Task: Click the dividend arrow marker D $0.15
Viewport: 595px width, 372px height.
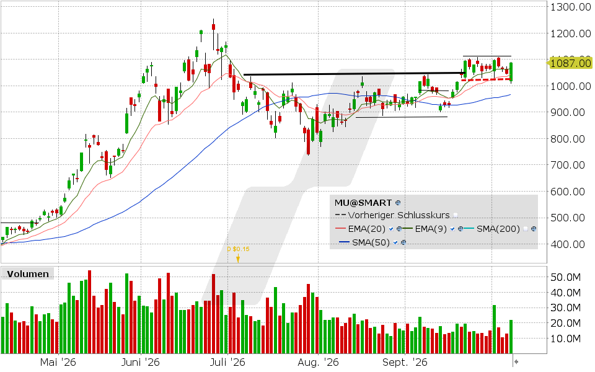Action: click(238, 259)
